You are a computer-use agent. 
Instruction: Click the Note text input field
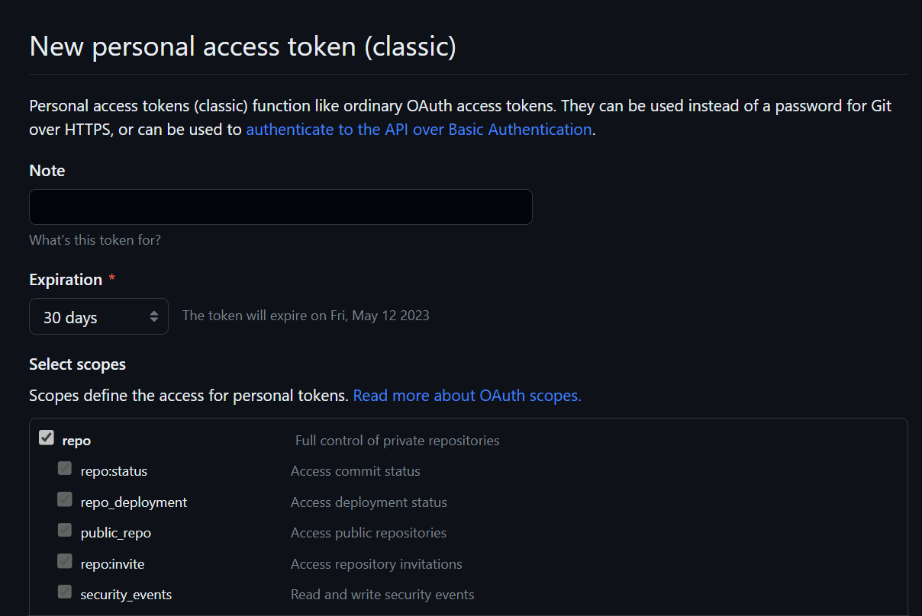click(280, 207)
